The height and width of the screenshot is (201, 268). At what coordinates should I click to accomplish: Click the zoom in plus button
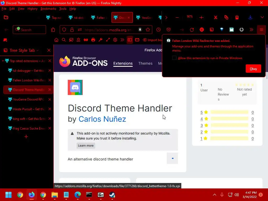(x=201, y=18)
